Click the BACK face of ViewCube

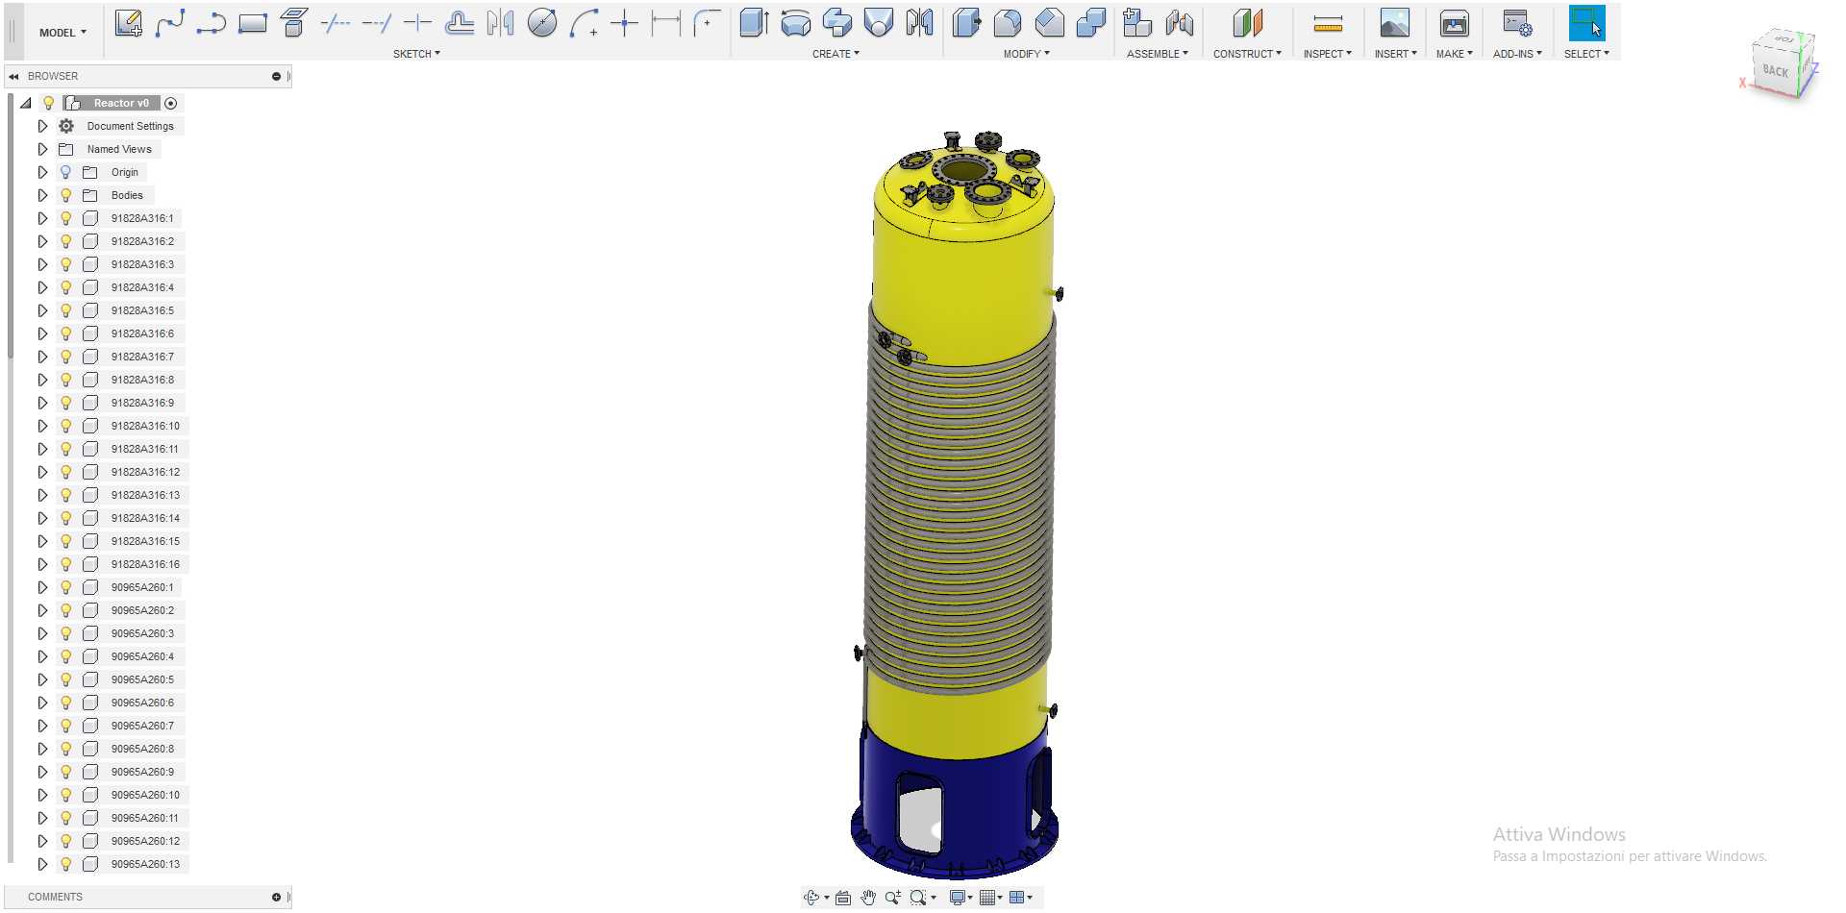click(1775, 70)
